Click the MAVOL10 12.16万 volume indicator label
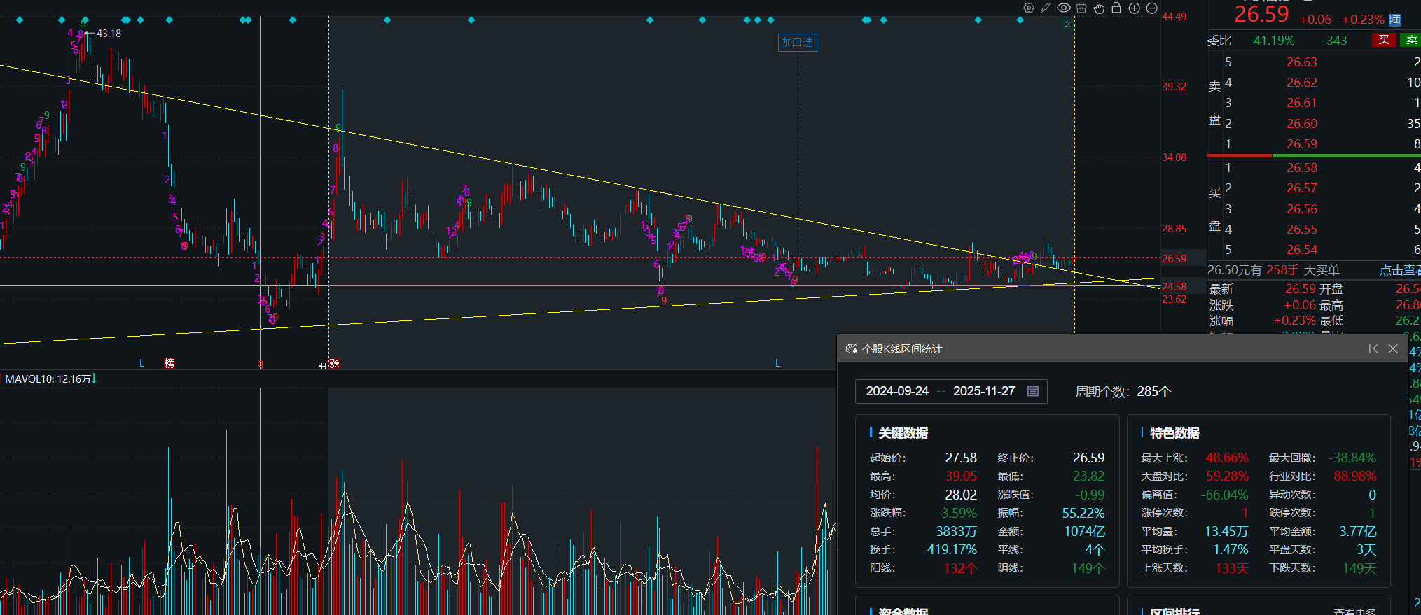This screenshot has height=615, width=1421. coord(50,379)
